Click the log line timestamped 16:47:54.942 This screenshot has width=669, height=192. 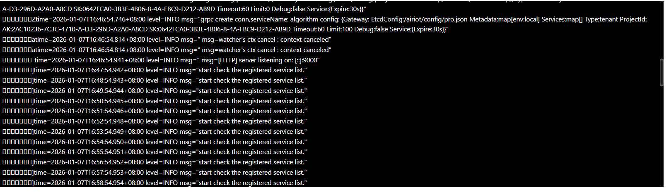pos(155,70)
